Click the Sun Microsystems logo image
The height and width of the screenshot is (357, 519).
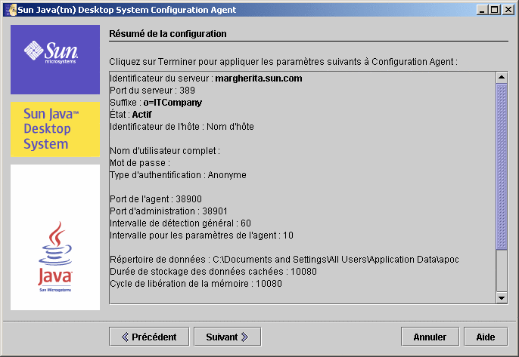point(55,60)
